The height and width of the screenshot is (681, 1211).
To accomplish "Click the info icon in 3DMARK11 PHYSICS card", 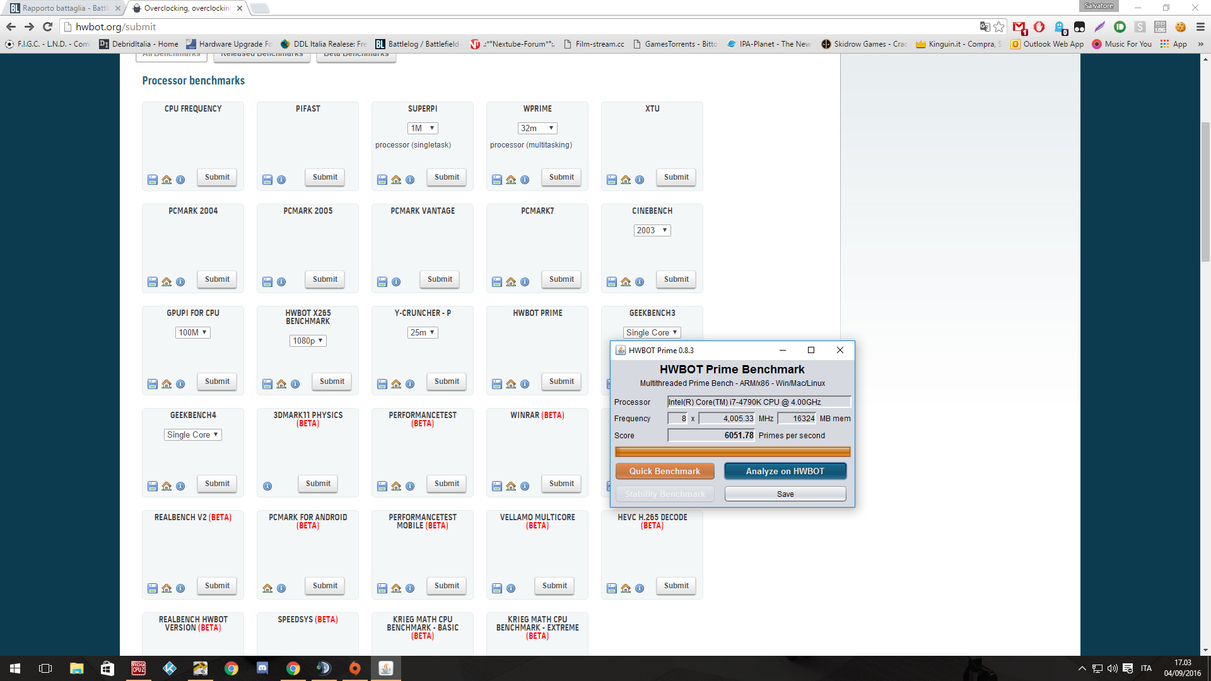I will point(267,486).
